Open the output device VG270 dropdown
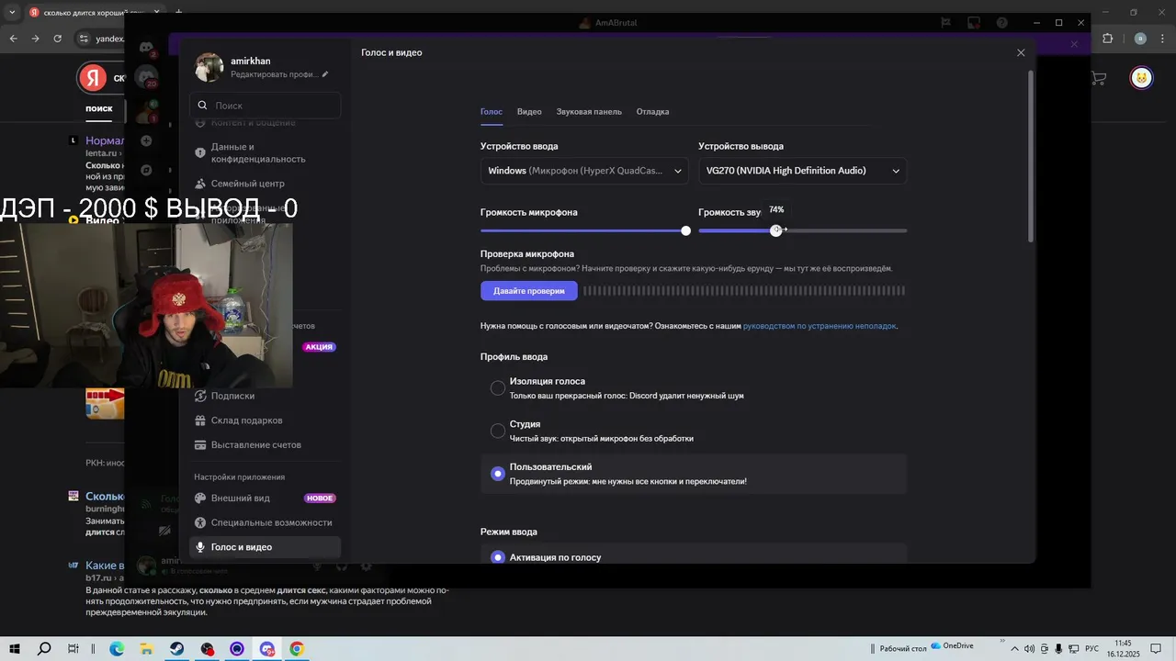 802,171
